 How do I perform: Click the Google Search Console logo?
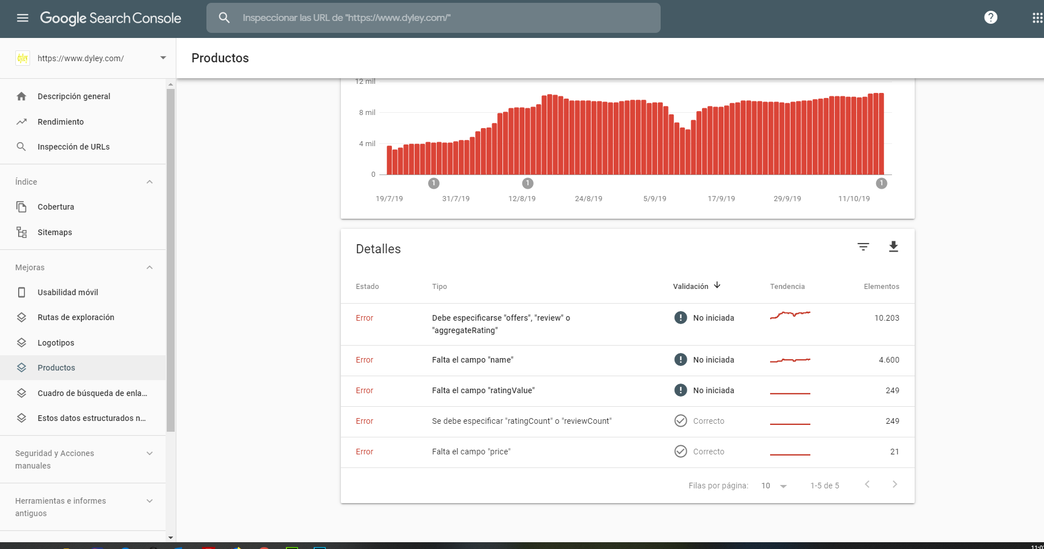[111, 18]
